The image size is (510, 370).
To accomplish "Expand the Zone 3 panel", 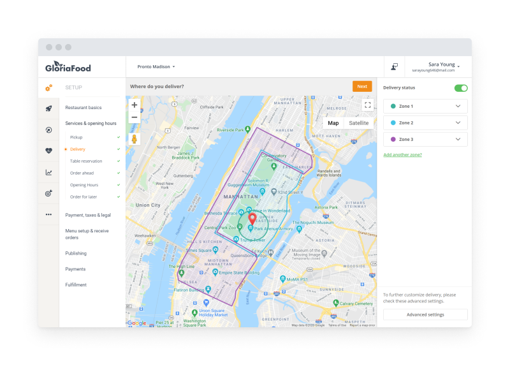I will pos(425,139).
